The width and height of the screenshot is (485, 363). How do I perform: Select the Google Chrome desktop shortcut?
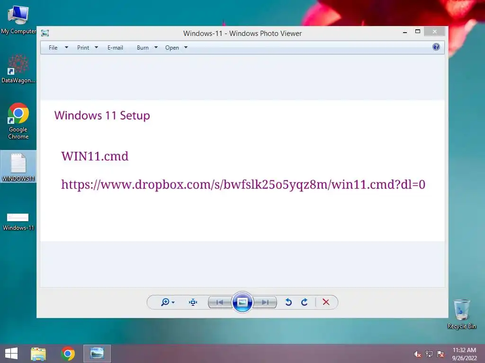[x=18, y=121]
